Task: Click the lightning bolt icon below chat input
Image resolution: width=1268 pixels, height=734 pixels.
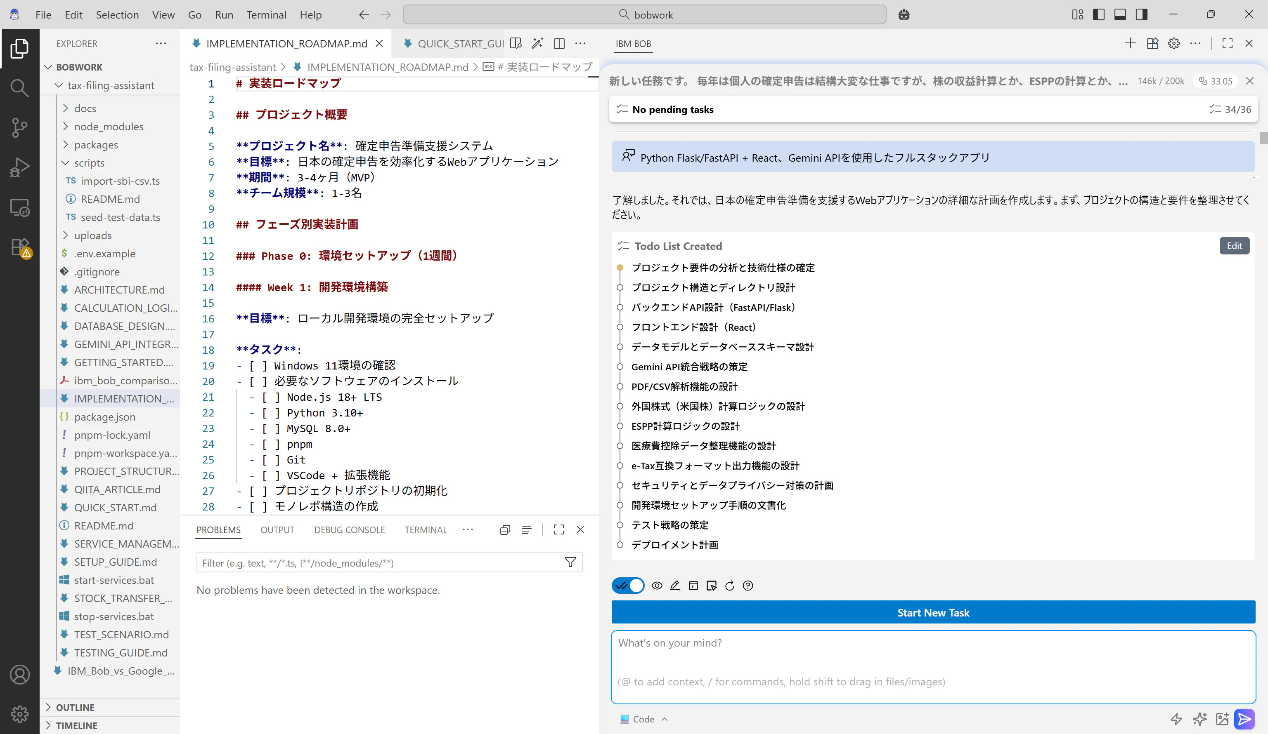Action: tap(1176, 719)
